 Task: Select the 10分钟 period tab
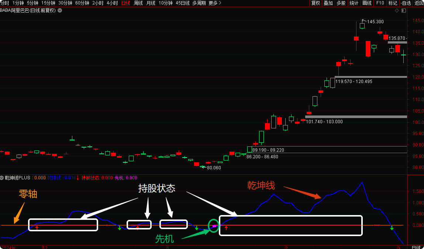(x=165, y=3)
